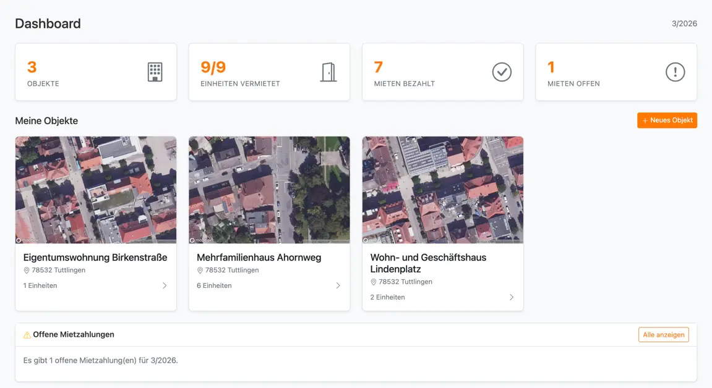Click the 3/2026 period label
The width and height of the screenshot is (712, 388).
click(684, 23)
